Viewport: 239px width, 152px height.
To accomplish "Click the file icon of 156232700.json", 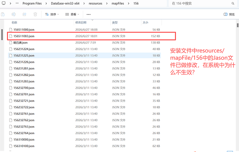I will coord(10,88).
